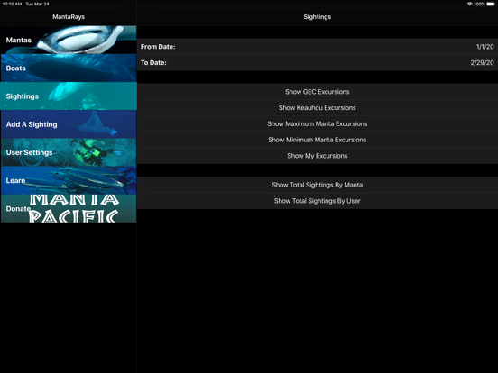Change the 1/1/20 from date value

(x=485, y=47)
